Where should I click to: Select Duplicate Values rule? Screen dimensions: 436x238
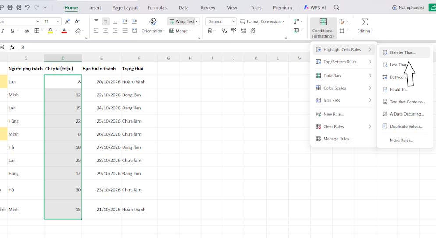click(x=404, y=126)
